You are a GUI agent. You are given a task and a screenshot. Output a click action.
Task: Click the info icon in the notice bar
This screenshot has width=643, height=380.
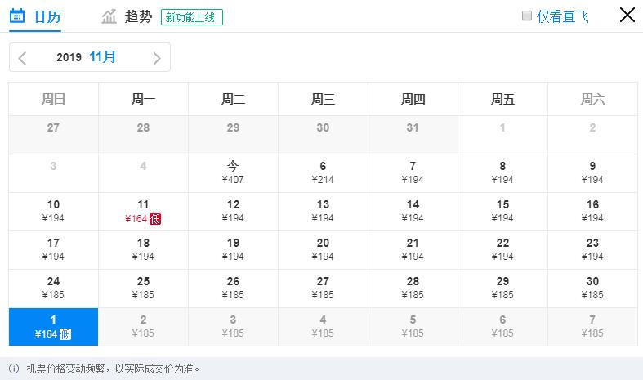[14, 369]
